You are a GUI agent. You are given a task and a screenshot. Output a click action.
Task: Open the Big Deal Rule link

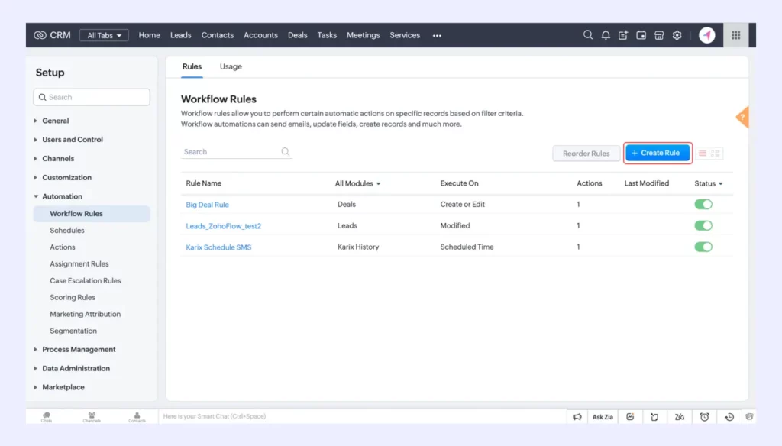pyautogui.click(x=207, y=204)
